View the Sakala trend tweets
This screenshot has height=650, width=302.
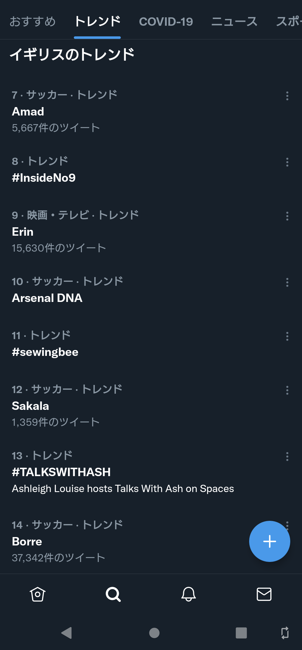tap(30, 406)
